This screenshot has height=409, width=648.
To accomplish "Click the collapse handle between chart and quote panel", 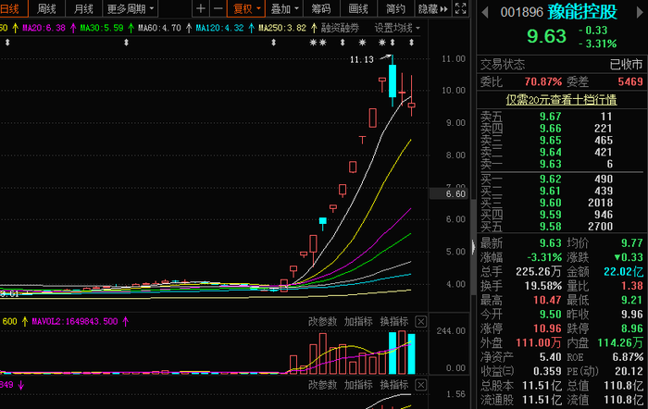I will [x=474, y=247].
